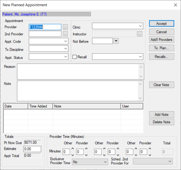This screenshot has height=170, width=181.
Task: Click the browse button next to Provider field
Action: (x=66, y=27)
